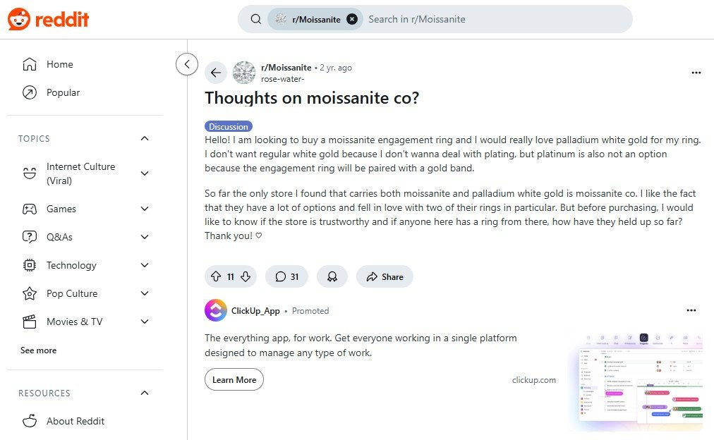
Task: Expand the Games topic
Action: tap(145, 209)
